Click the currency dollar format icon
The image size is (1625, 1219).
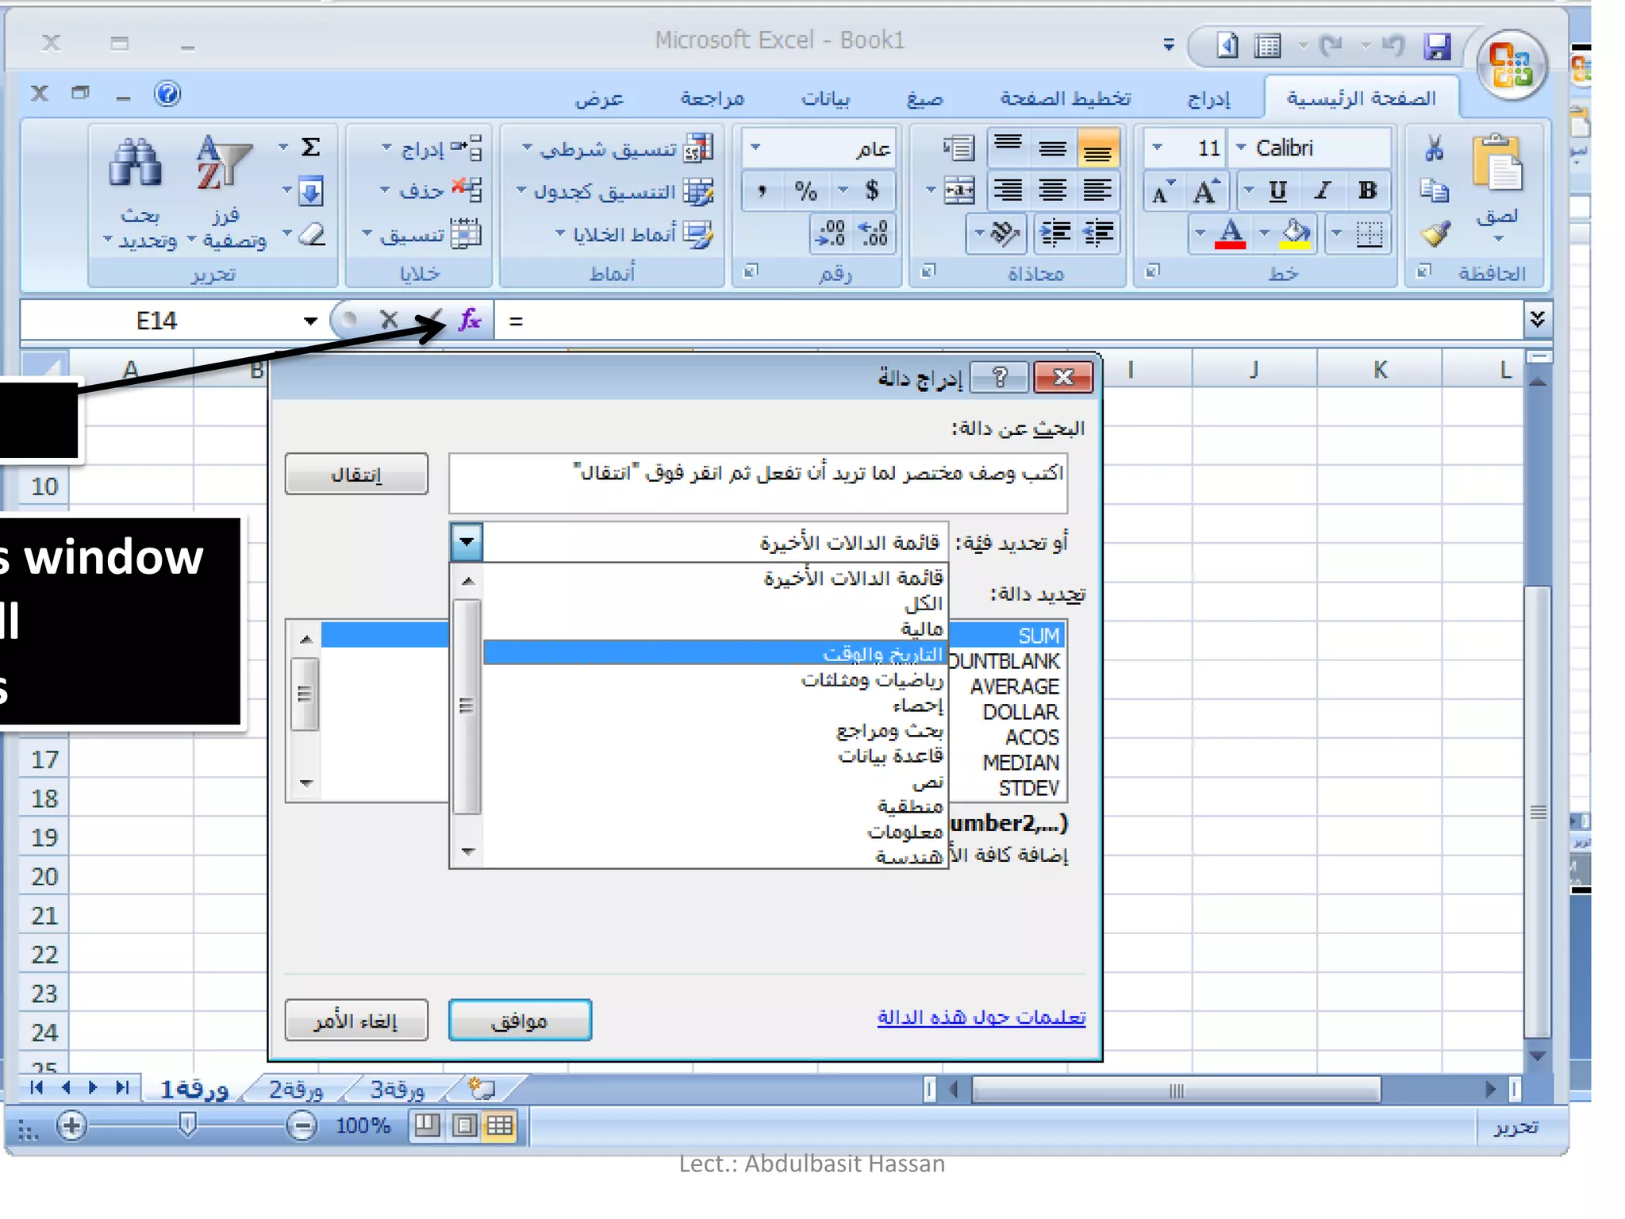871,190
